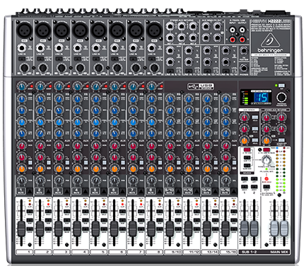Toggle the solo mode button below main solo LED

pos(266,187)
